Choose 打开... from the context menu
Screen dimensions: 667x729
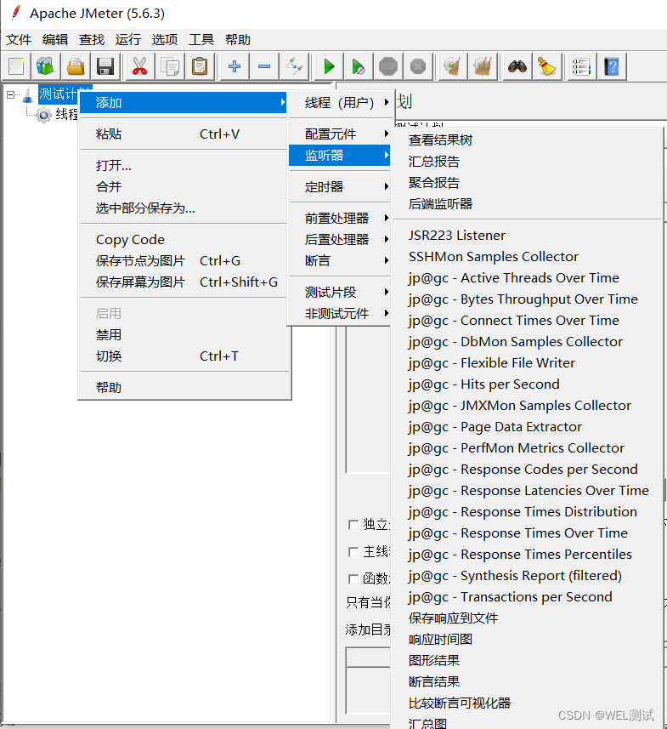pyautogui.click(x=183, y=165)
